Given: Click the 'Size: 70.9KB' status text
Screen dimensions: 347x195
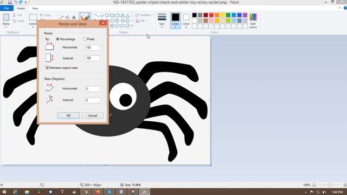Looking at the screenshot, I should [x=132, y=185].
